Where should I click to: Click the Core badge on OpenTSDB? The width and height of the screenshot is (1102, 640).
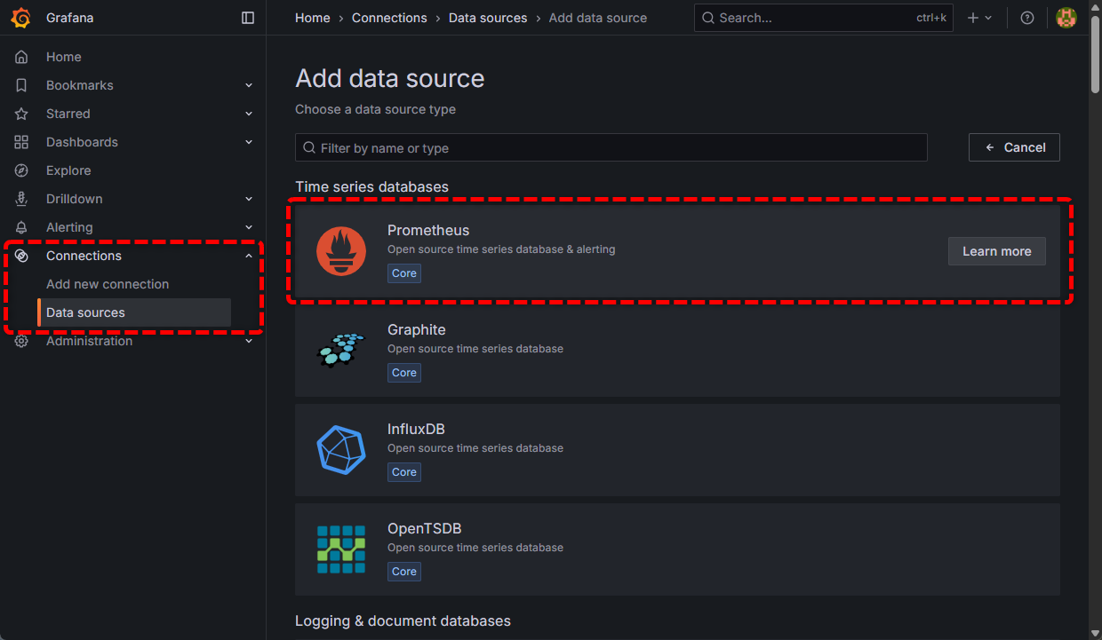coord(404,572)
